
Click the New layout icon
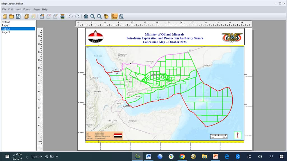tap(5, 16)
